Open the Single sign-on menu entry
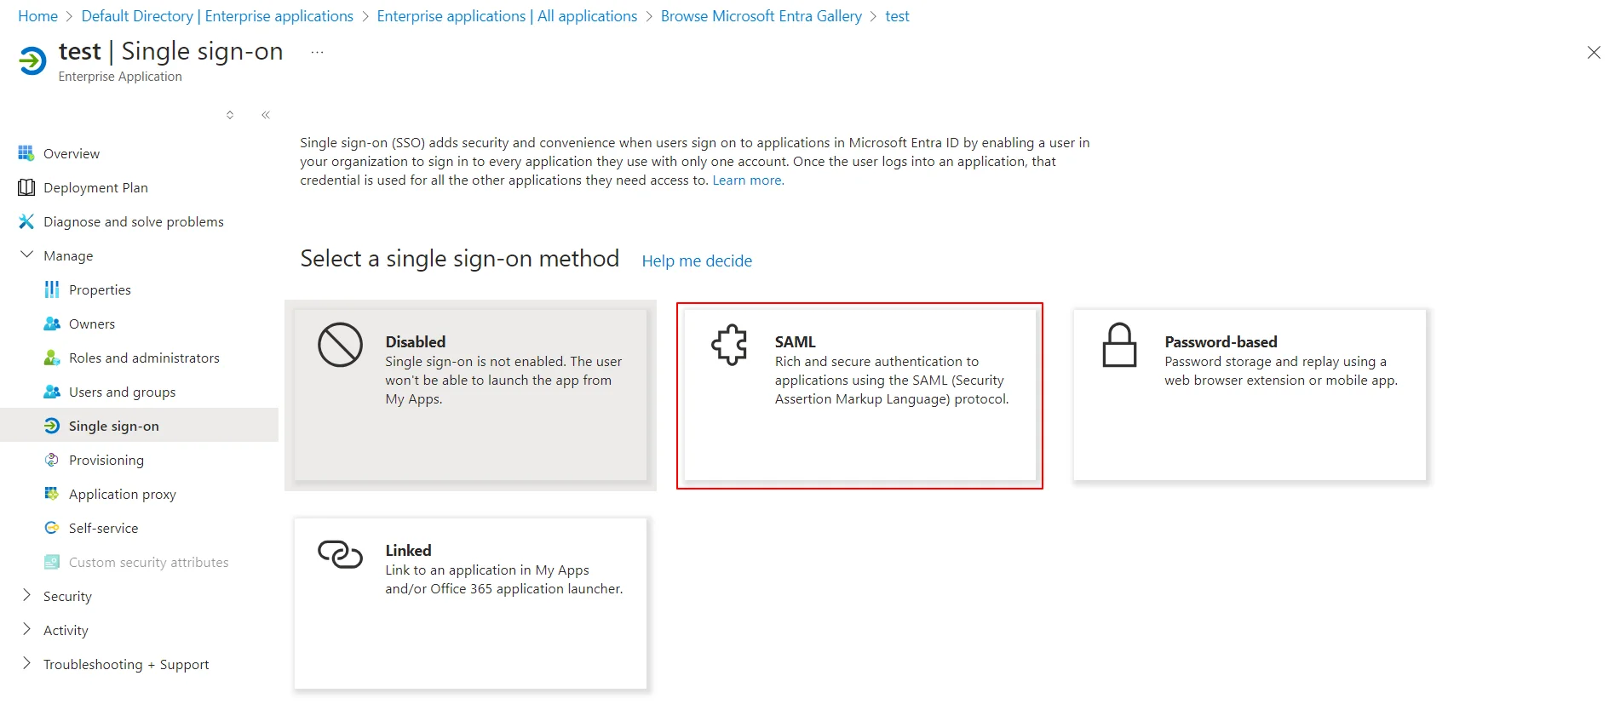Screen dimensions: 1609x710 [x=112, y=426]
